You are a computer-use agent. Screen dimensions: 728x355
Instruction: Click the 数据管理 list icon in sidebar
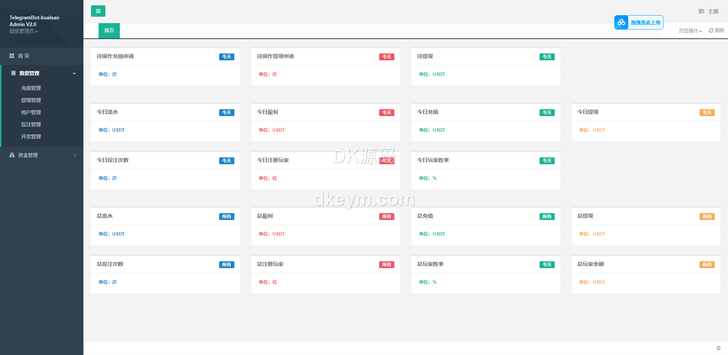tap(13, 73)
